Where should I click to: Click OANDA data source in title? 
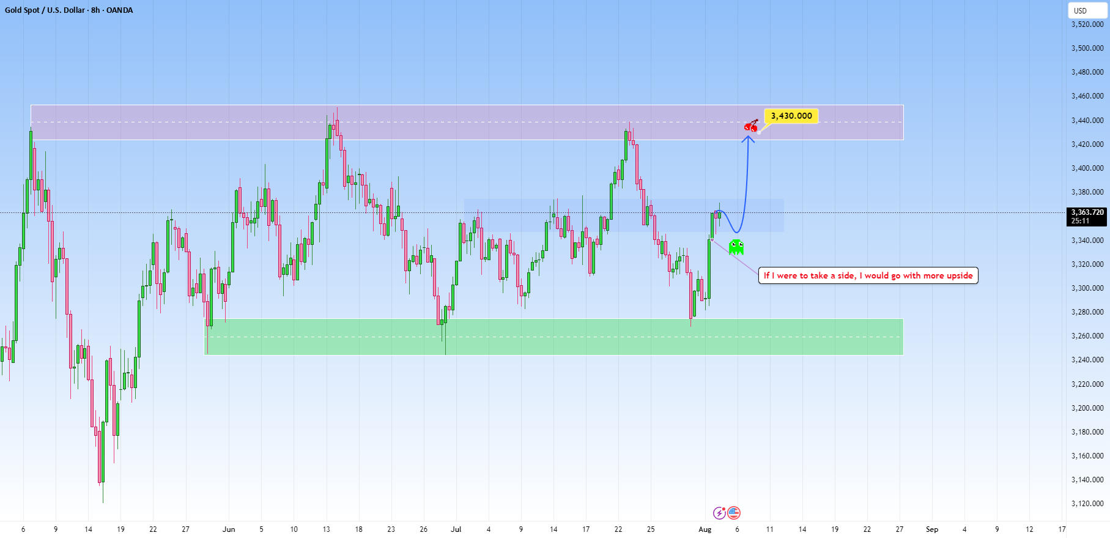119,10
